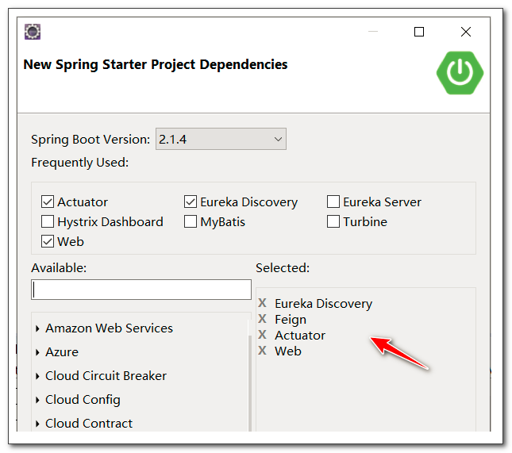Expand the Cloud Contract category

click(x=37, y=424)
